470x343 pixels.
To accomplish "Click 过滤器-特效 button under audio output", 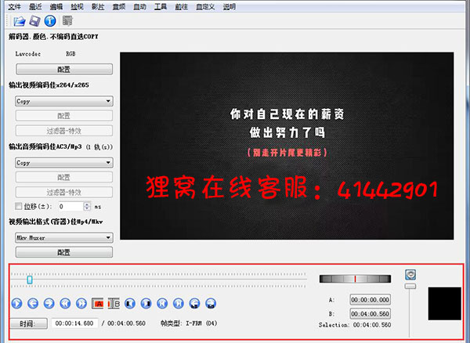I will [64, 192].
